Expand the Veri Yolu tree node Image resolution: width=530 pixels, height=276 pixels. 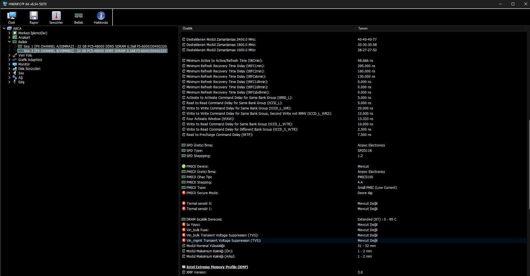click(x=9, y=55)
